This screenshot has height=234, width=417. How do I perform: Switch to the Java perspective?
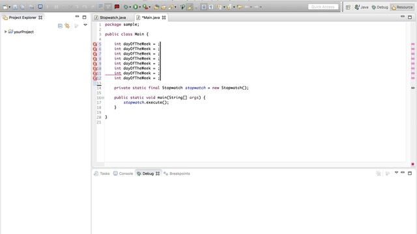tap(362, 7)
